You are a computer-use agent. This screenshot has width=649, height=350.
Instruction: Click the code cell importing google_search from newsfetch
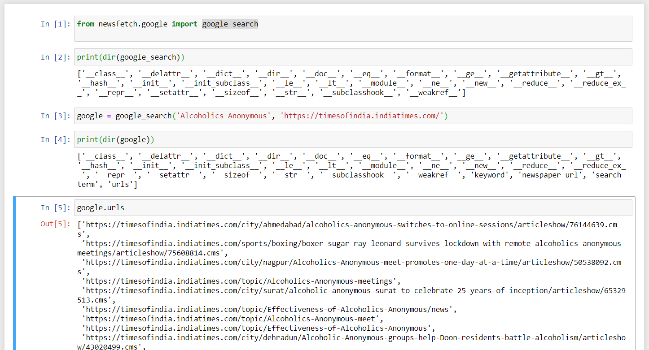click(353, 29)
